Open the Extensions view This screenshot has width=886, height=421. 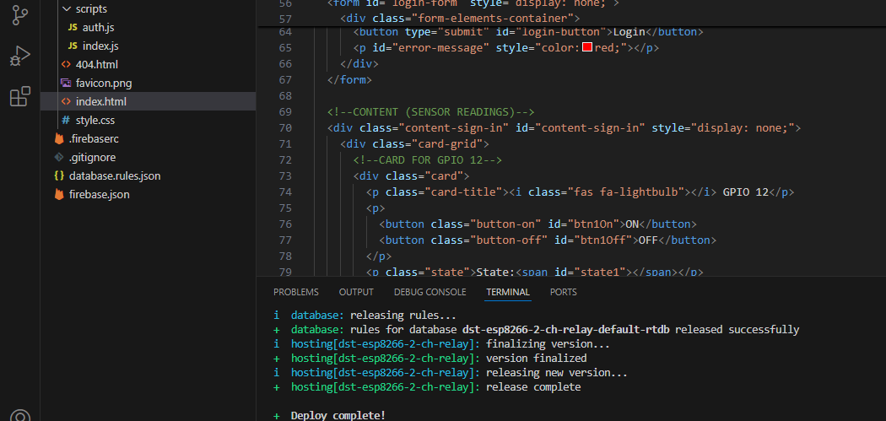(19, 97)
